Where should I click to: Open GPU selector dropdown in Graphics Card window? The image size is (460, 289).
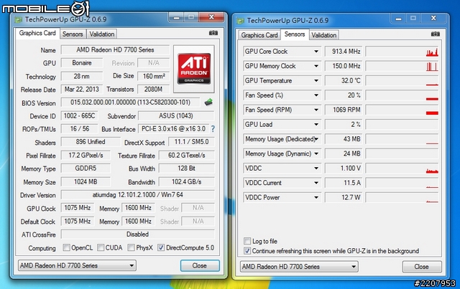[x=77, y=265]
